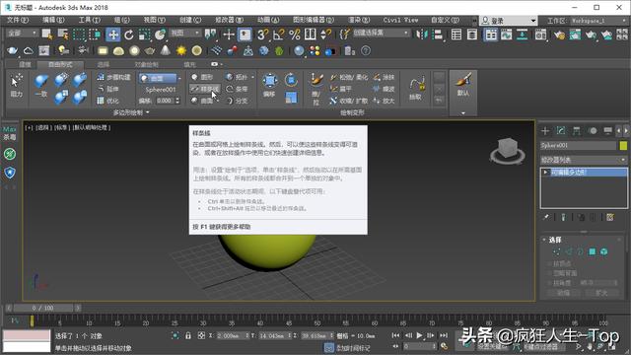631x355 pixels.
Task: Select Polygon sub-object level icon
Action: (592, 251)
